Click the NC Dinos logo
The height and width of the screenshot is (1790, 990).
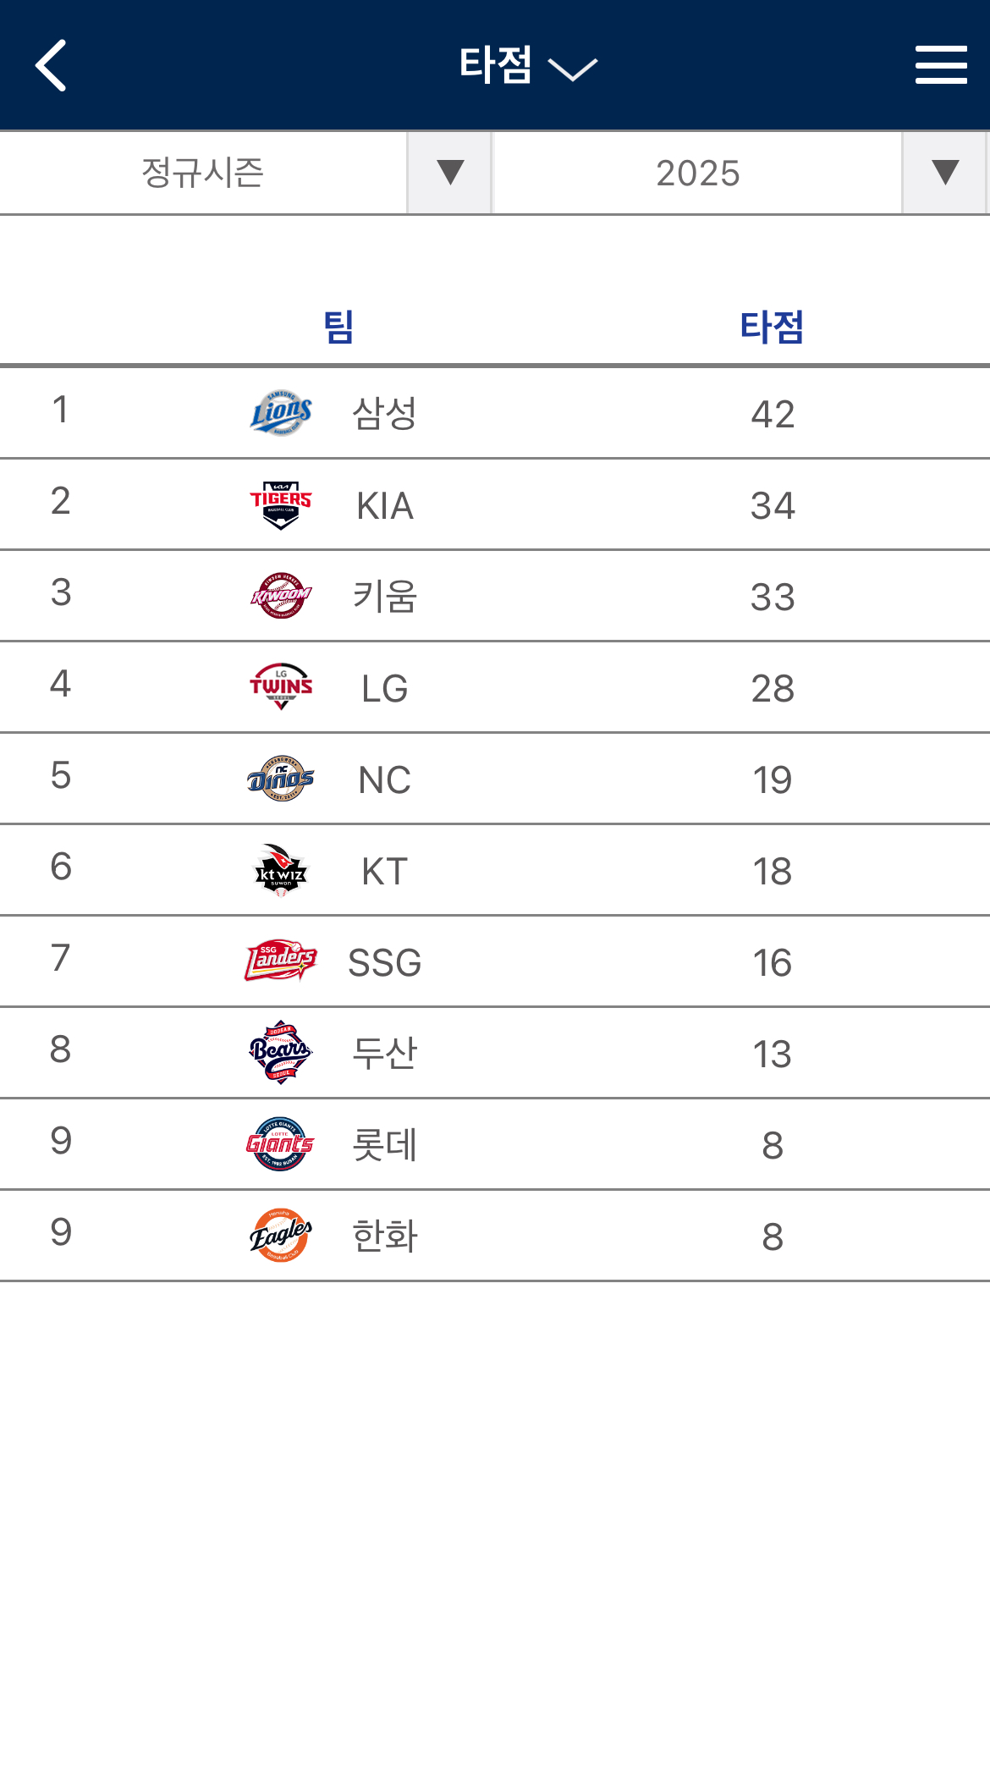point(281,779)
